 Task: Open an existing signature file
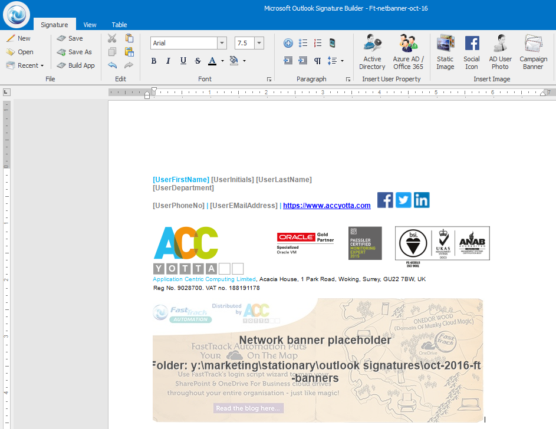[20, 52]
